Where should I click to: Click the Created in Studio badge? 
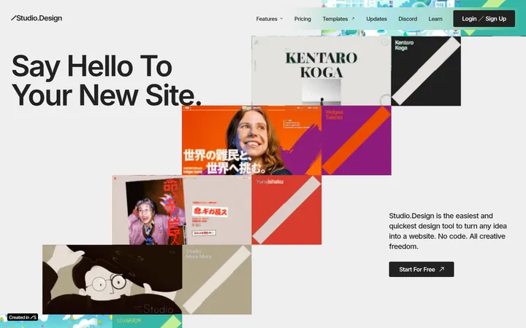click(x=23, y=317)
